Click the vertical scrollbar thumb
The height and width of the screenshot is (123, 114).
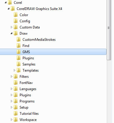[x=109, y=30]
